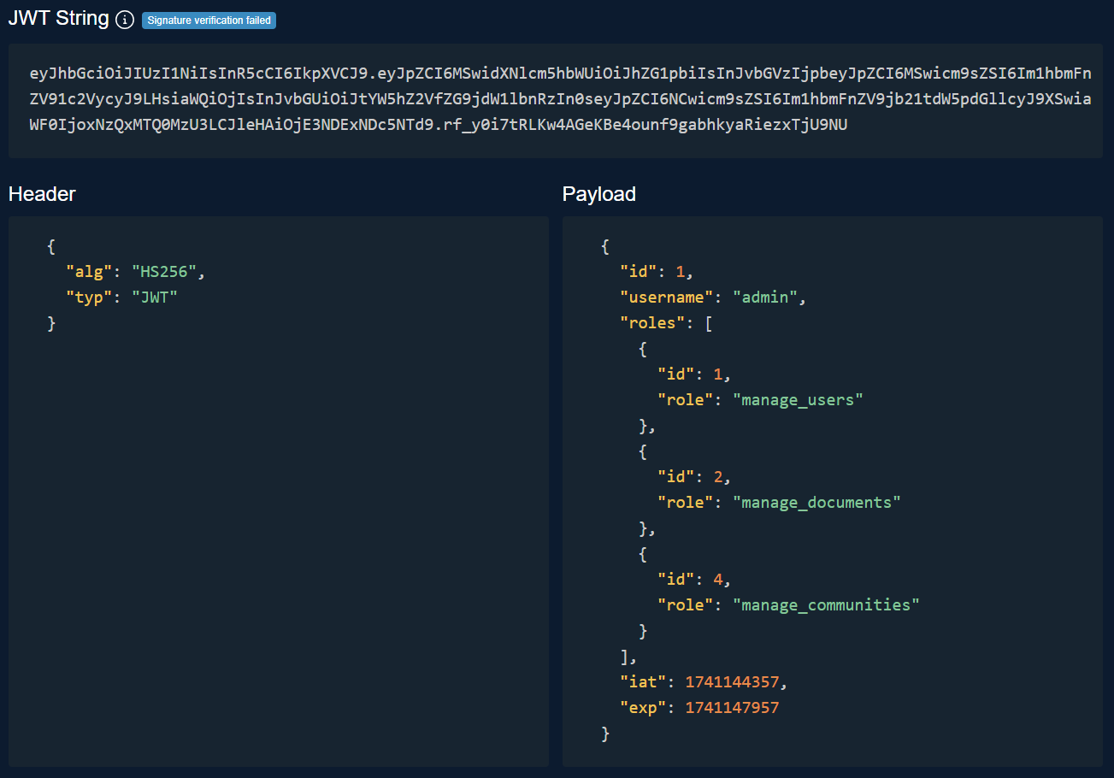Click the "manage_users" role value

click(799, 400)
